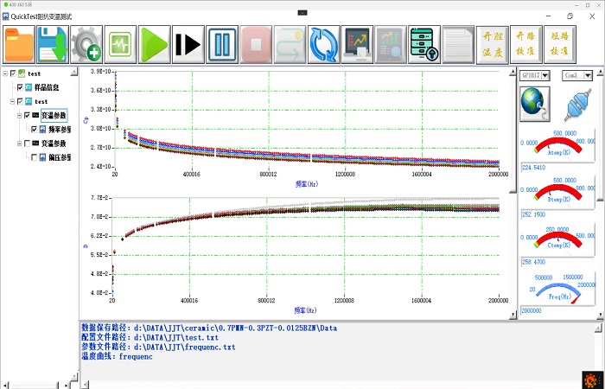This screenshot has height=389, width=605.
Task: Click the green icon of root test node
Action: [22, 73]
